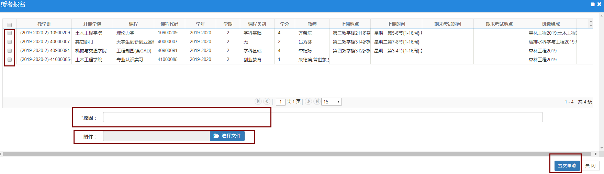Screen dimensions: 604x174
Task: Open the page size dropdown showing 15
Action: (x=331, y=102)
